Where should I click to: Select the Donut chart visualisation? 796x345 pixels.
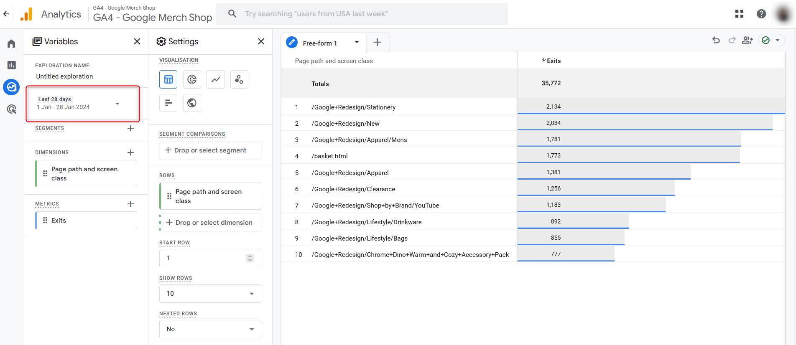point(192,79)
